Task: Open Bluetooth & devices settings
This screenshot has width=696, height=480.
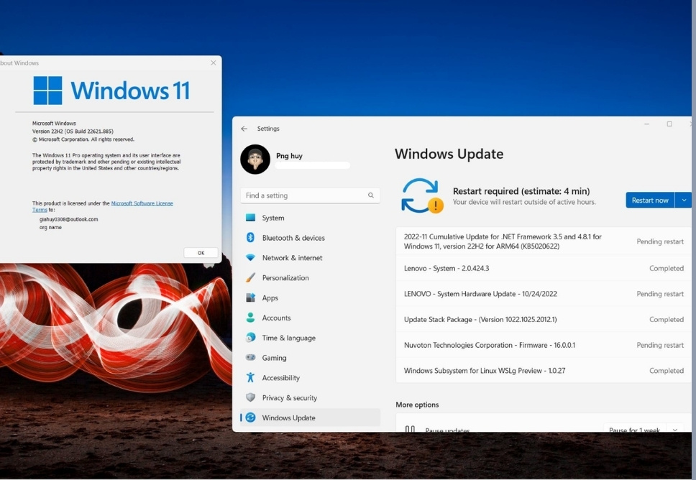Action: click(x=310, y=238)
